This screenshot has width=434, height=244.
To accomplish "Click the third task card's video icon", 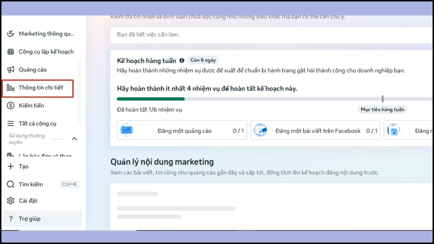I will pyautogui.click(x=393, y=130).
